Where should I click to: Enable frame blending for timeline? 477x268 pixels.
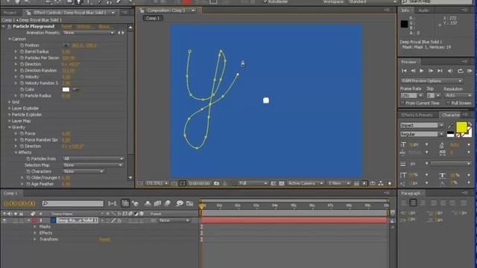click(157, 203)
